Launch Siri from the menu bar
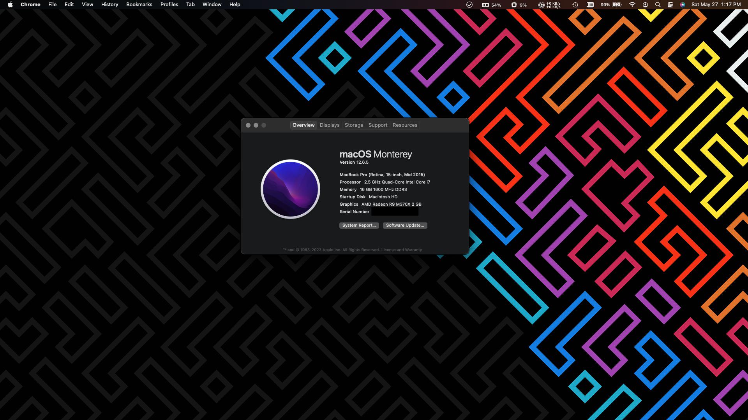This screenshot has width=748, height=420. (x=683, y=5)
